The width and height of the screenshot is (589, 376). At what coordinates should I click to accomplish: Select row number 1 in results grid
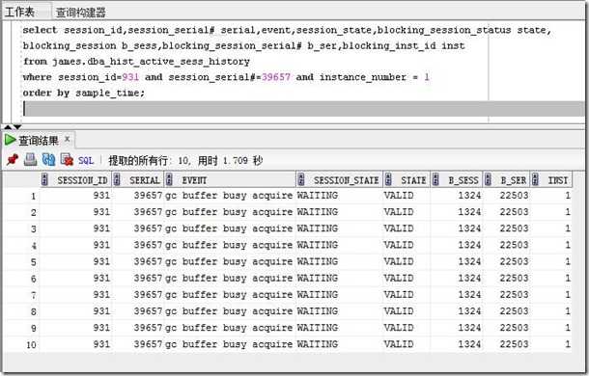pos(33,196)
